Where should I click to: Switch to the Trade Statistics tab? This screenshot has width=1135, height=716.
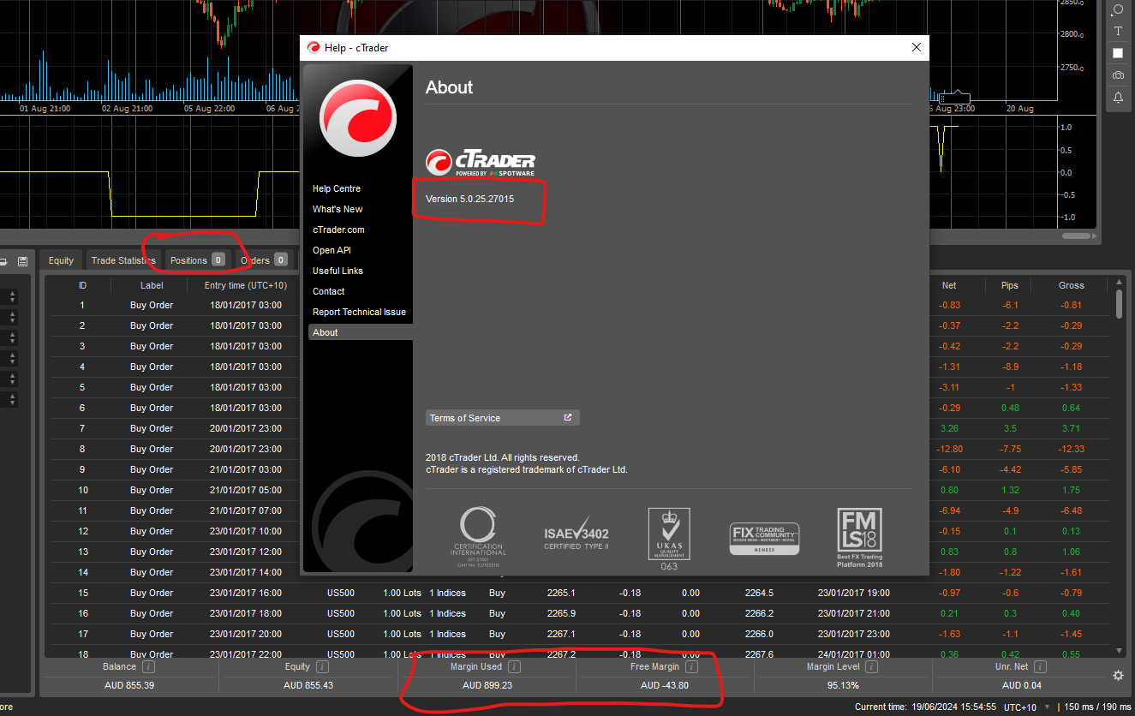pos(123,260)
